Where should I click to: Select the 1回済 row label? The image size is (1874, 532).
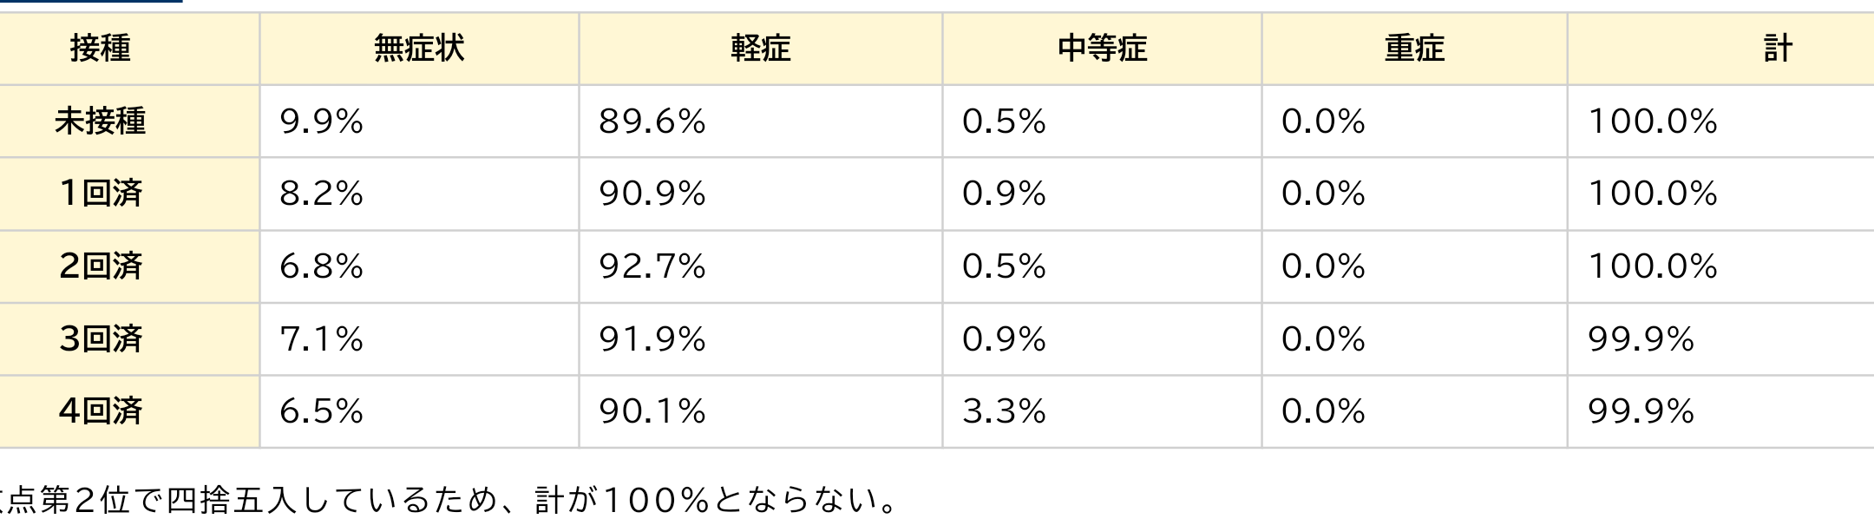point(101,193)
